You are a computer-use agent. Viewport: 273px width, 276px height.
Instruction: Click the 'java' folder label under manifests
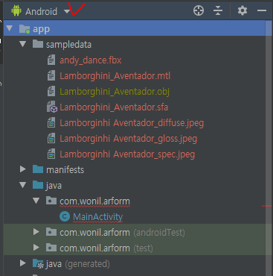click(54, 186)
